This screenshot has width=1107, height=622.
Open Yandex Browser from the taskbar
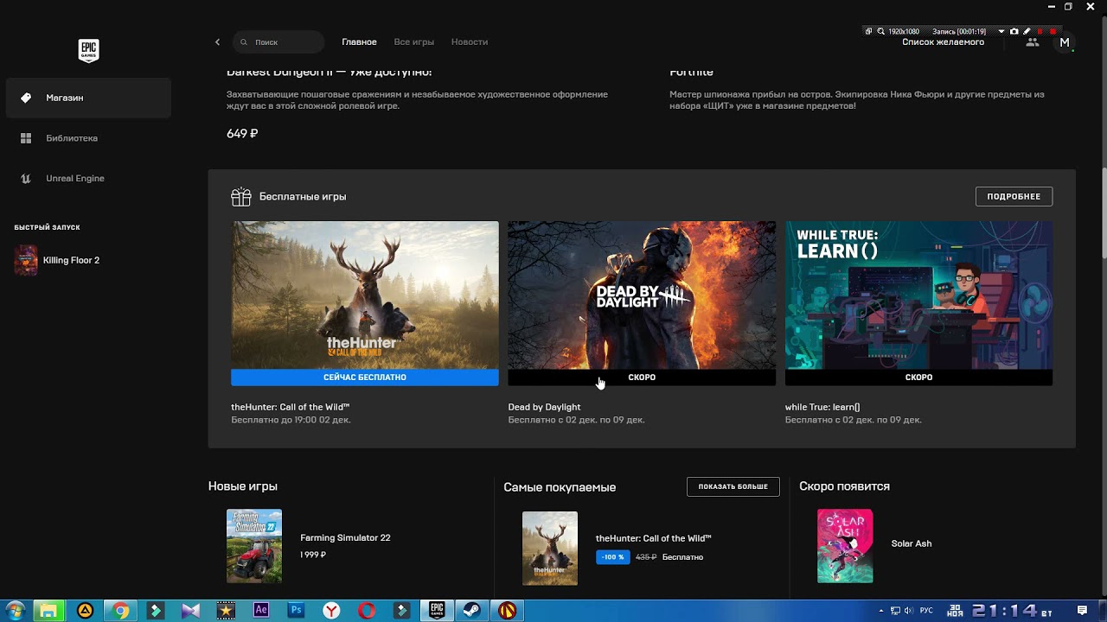point(331,611)
